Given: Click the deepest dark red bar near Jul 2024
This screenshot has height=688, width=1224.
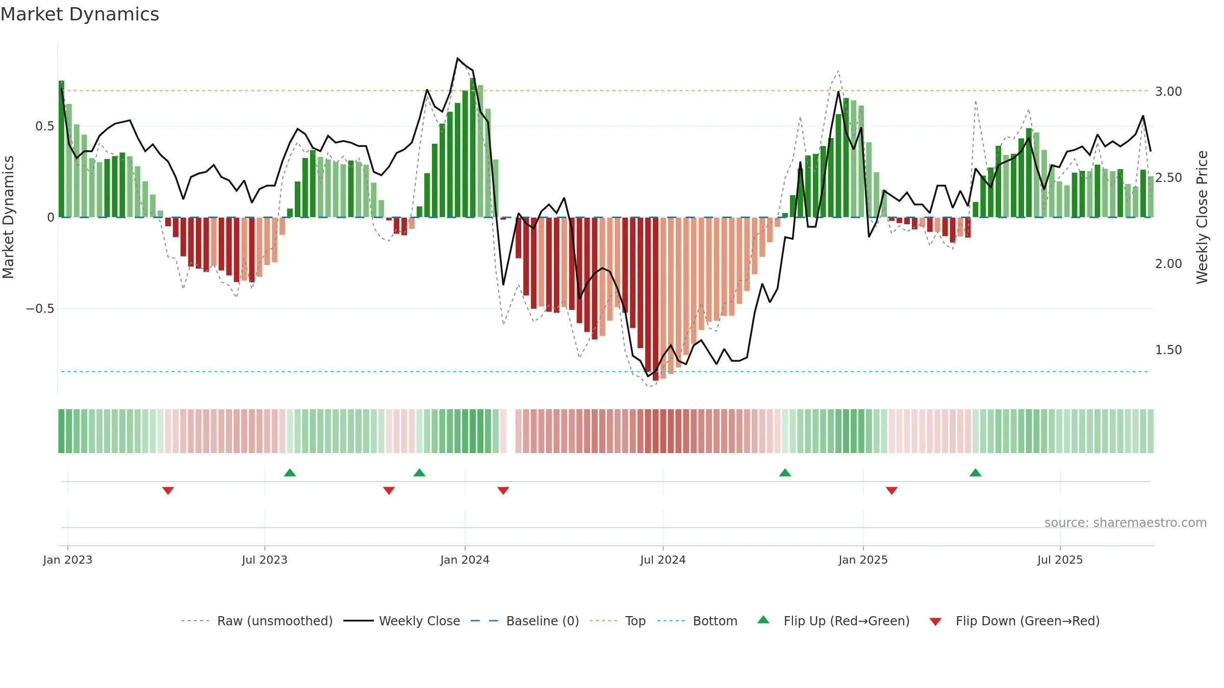Looking at the screenshot, I should (x=656, y=299).
